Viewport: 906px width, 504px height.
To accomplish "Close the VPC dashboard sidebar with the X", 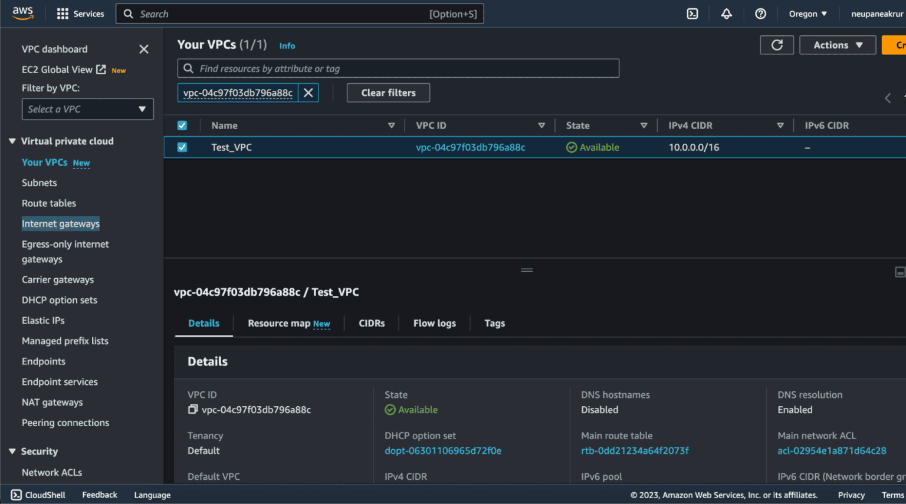I will coord(143,49).
